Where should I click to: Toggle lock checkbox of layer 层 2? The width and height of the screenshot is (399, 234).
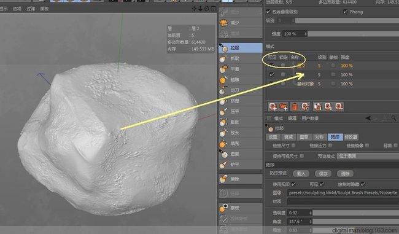pos(283,66)
